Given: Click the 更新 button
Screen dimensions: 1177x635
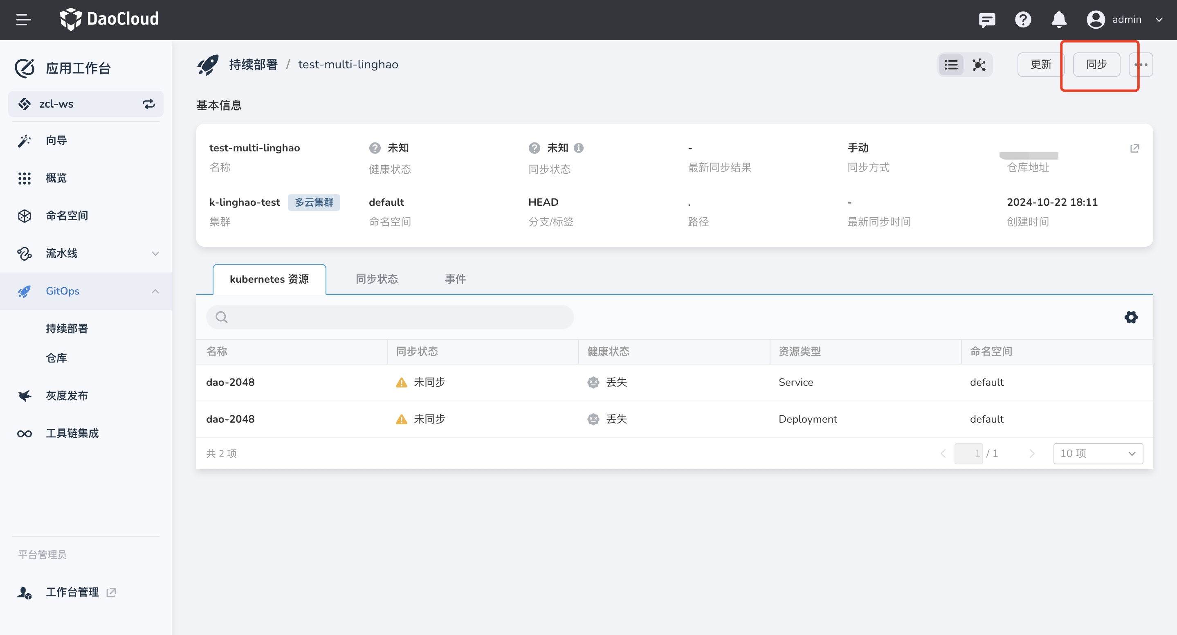Looking at the screenshot, I should (x=1040, y=65).
